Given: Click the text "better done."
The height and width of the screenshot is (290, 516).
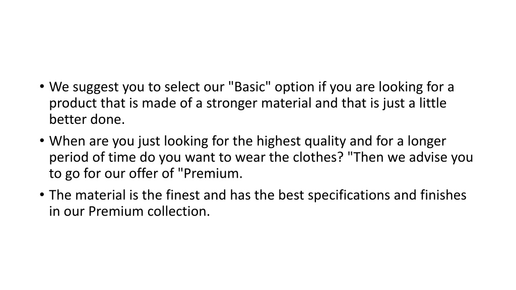Looking at the screenshot, I should (x=87, y=119).
